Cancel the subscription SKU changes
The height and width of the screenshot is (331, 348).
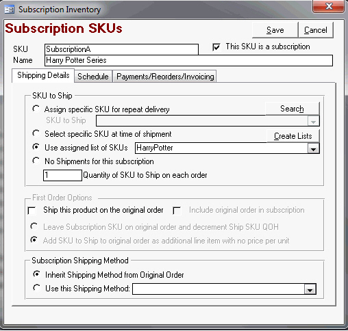pyautogui.click(x=316, y=30)
